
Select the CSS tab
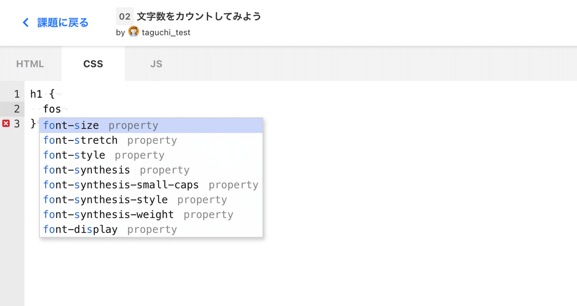[93, 64]
